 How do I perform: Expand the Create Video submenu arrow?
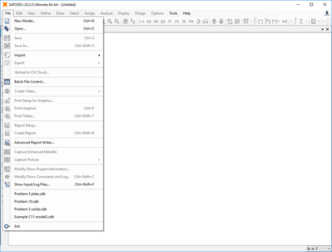(x=99, y=91)
